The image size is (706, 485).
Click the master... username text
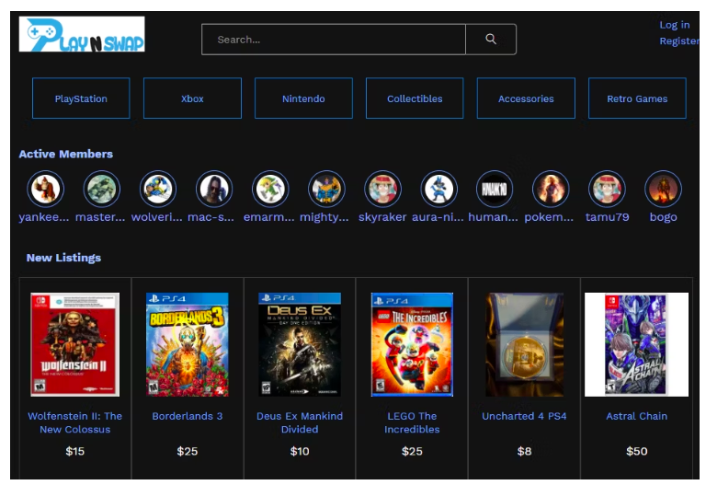[x=100, y=217]
